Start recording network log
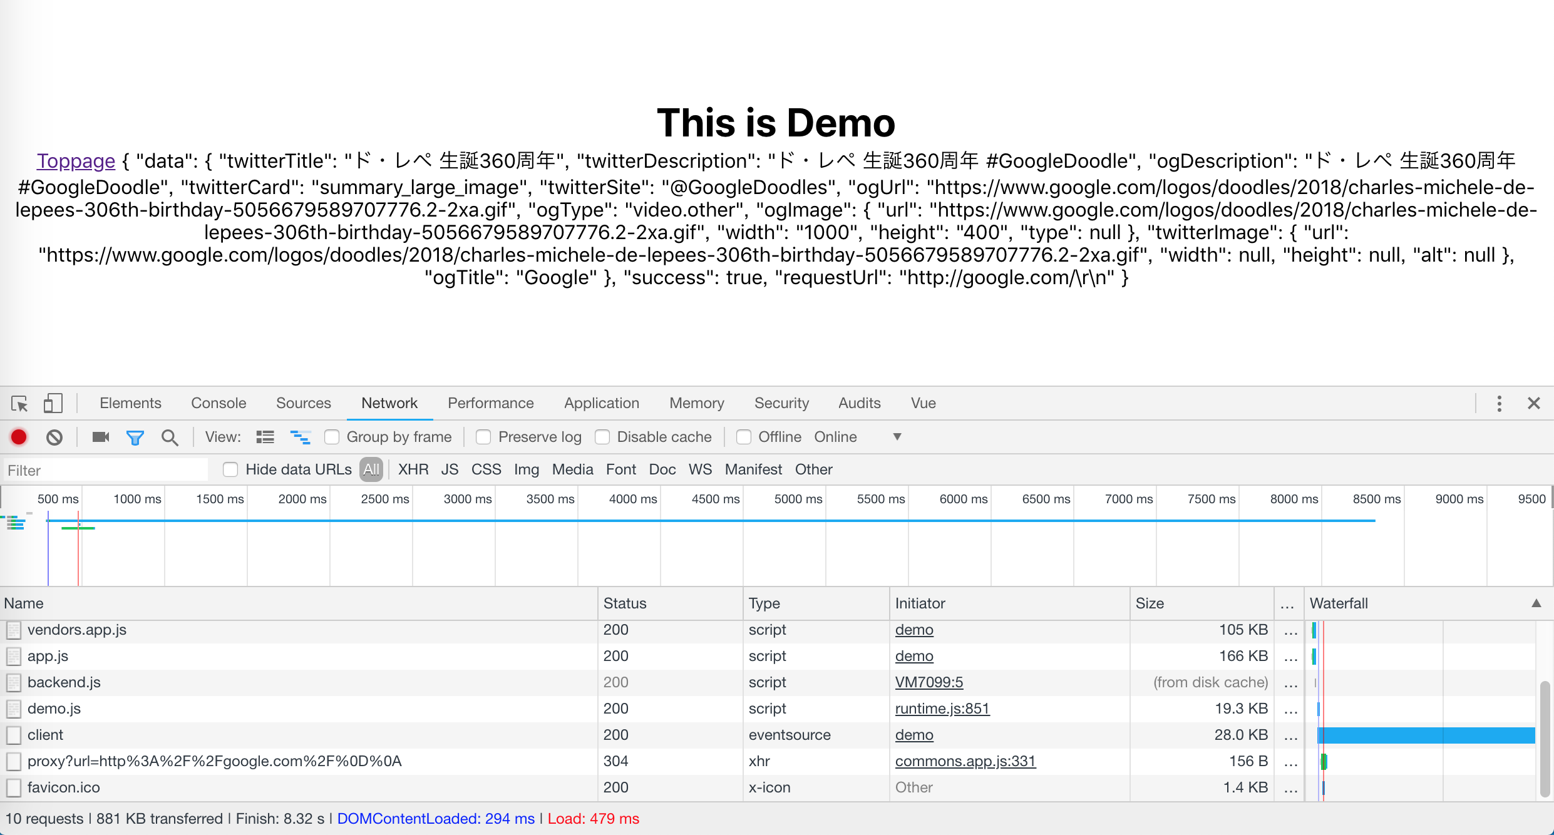 pyautogui.click(x=18, y=437)
